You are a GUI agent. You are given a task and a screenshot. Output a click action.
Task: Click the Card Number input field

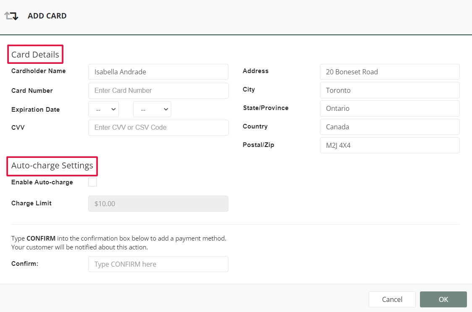pos(158,91)
